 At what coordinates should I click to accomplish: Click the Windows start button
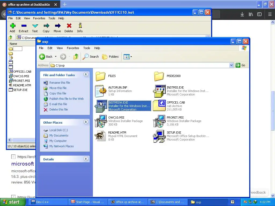point(12,202)
